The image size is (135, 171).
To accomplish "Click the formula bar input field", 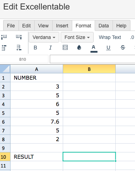I will tap(92, 59).
